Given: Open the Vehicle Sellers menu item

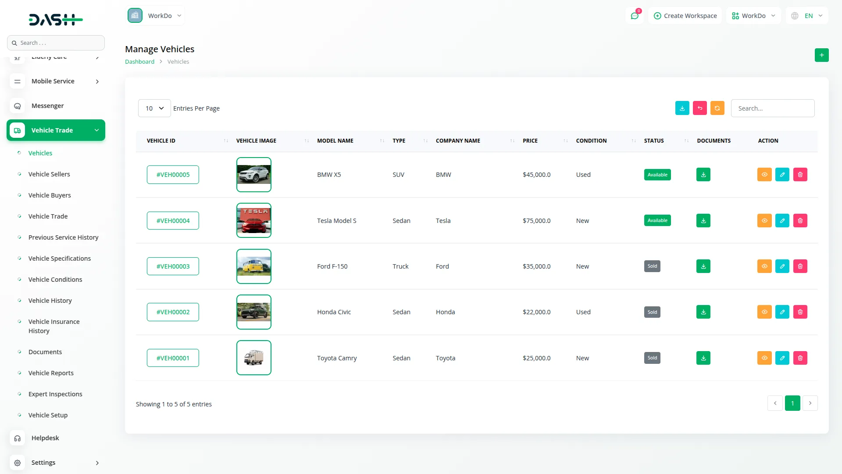Looking at the screenshot, I should pos(49,174).
